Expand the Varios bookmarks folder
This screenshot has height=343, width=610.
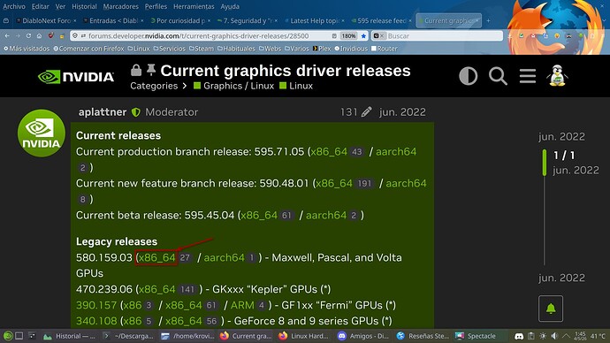click(x=296, y=49)
